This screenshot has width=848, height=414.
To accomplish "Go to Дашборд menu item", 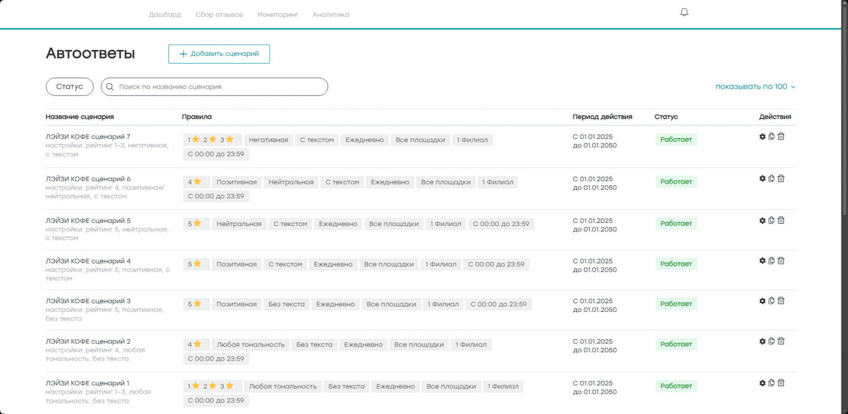I will (165, 15).
